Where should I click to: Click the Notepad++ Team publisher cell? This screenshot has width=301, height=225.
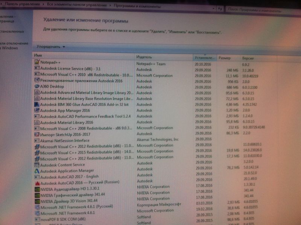[x=151, y=64]
